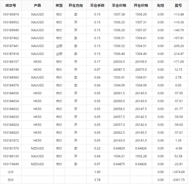Click the -1474.69 subtotal profit value
Viewport: 189px width, 184px height.
178,172
